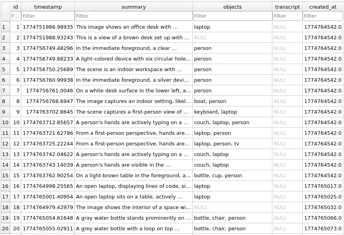
Task: Click the objects column header
Action: click(x=232, y=7)
